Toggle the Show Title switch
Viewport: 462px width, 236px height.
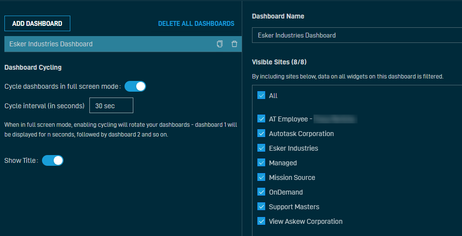coord(53,161)
